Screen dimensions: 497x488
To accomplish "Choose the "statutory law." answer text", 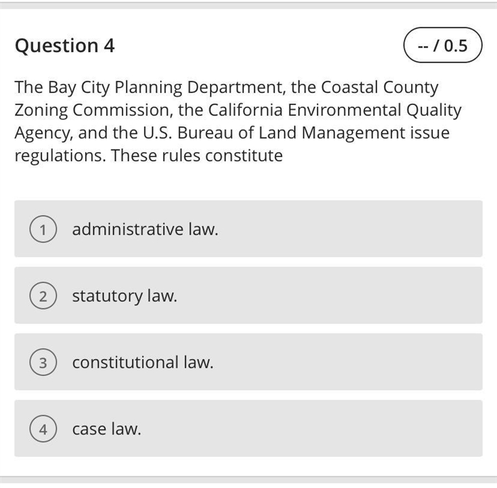I will point(125,296).
